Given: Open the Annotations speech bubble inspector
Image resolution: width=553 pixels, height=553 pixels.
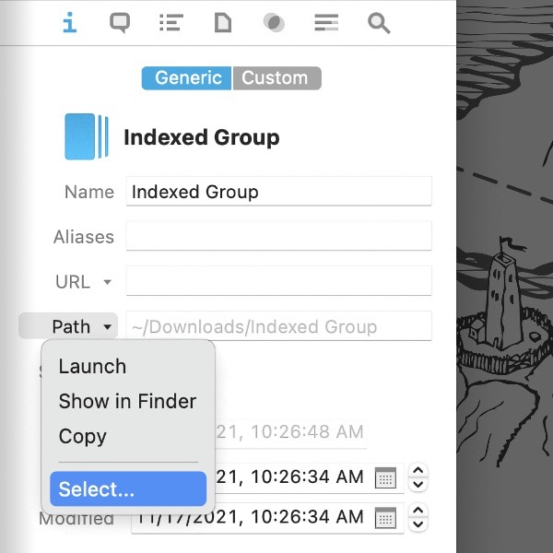Looking at the screenshot, I should pos(120,23).
